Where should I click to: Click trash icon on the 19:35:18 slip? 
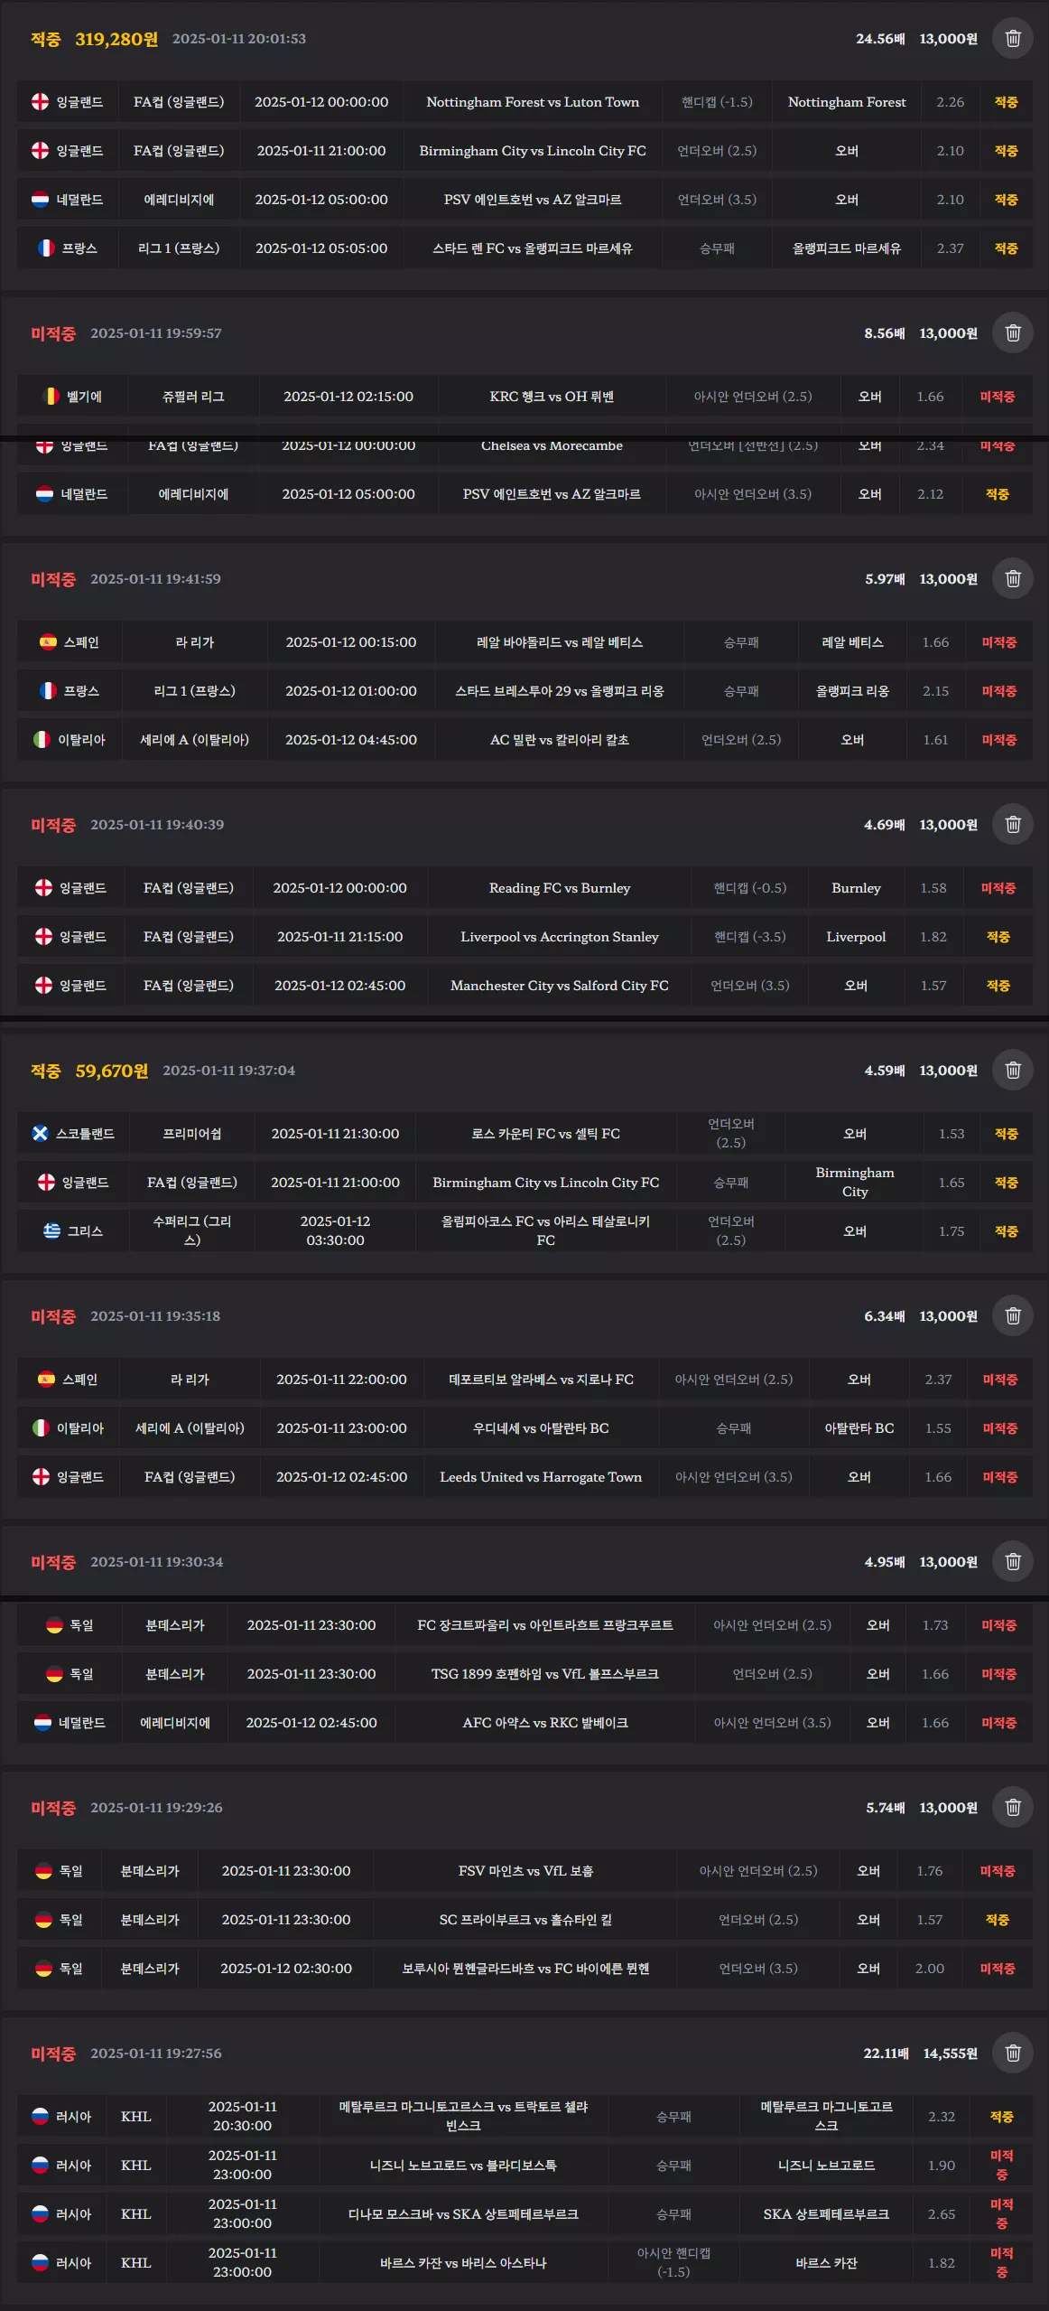click(x=1012, y=1316)
